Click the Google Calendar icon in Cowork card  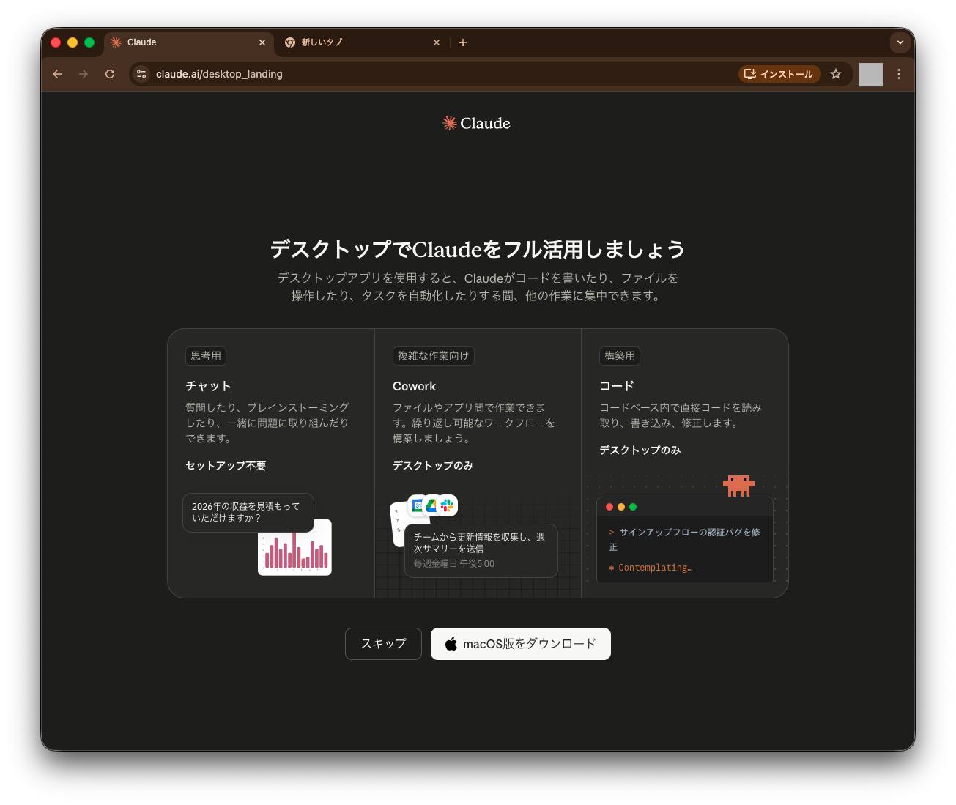pos(418,505)
